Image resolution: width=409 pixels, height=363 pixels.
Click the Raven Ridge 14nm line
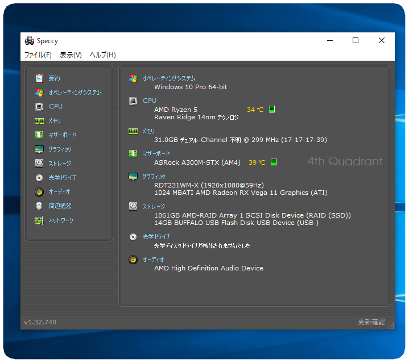click(196, 117)
